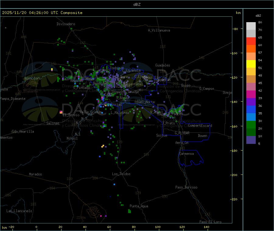274x231 pixels.
Task: Click the Cda_Amarilla label
Action: [23, 131]
